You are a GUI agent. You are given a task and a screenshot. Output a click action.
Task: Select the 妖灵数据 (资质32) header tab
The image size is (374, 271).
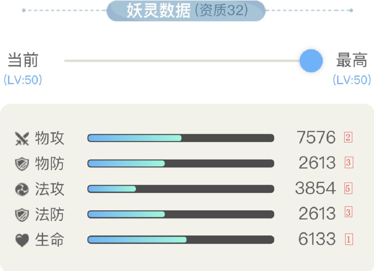[186, 11]
